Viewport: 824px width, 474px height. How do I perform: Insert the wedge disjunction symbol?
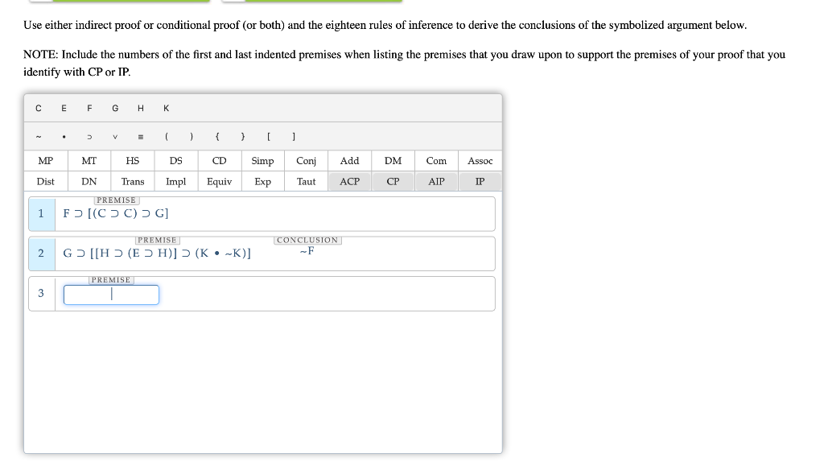point(114,136)
